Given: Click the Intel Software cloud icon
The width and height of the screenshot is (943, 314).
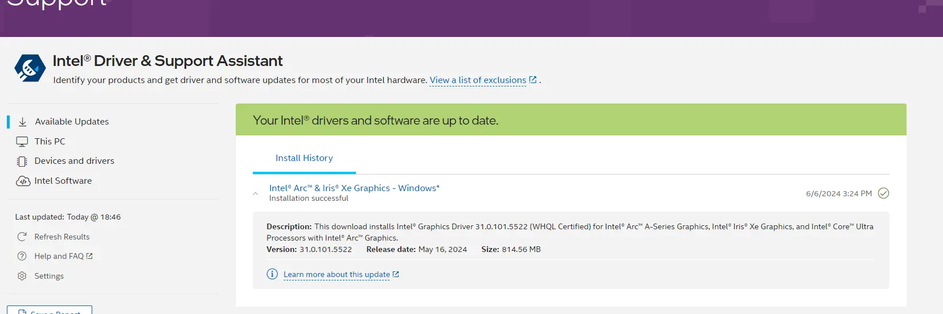Looking at the screenshot, I should tap(23, 181).
